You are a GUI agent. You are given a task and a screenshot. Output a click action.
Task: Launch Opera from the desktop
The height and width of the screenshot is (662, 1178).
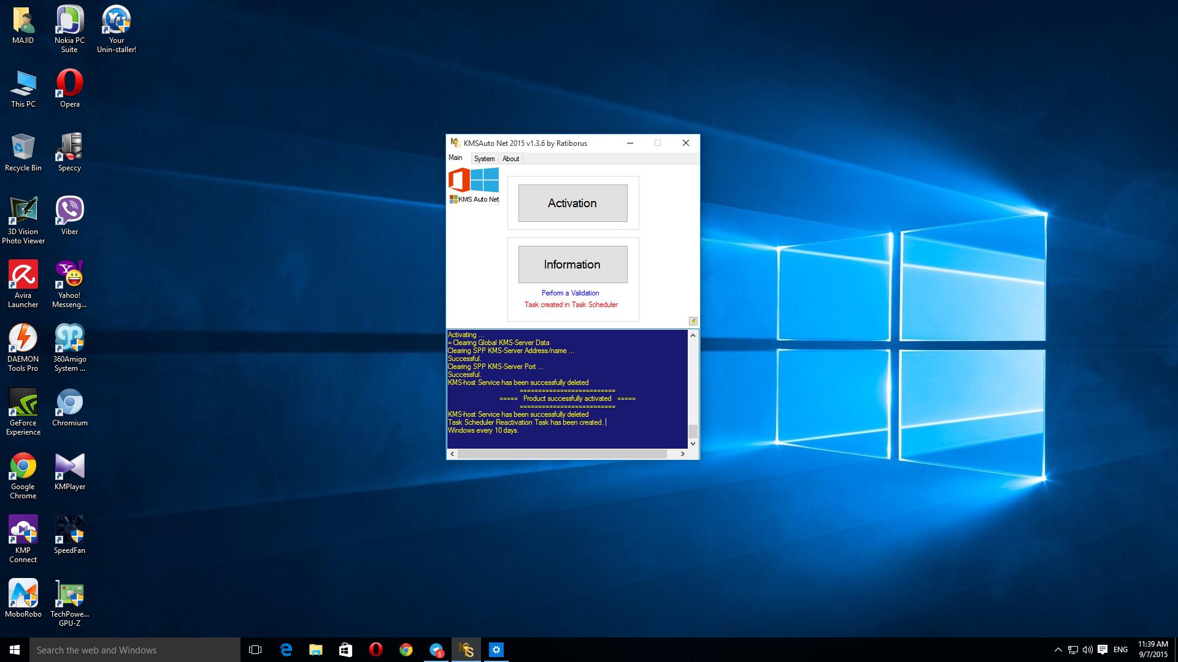click(x=69, y=89)
